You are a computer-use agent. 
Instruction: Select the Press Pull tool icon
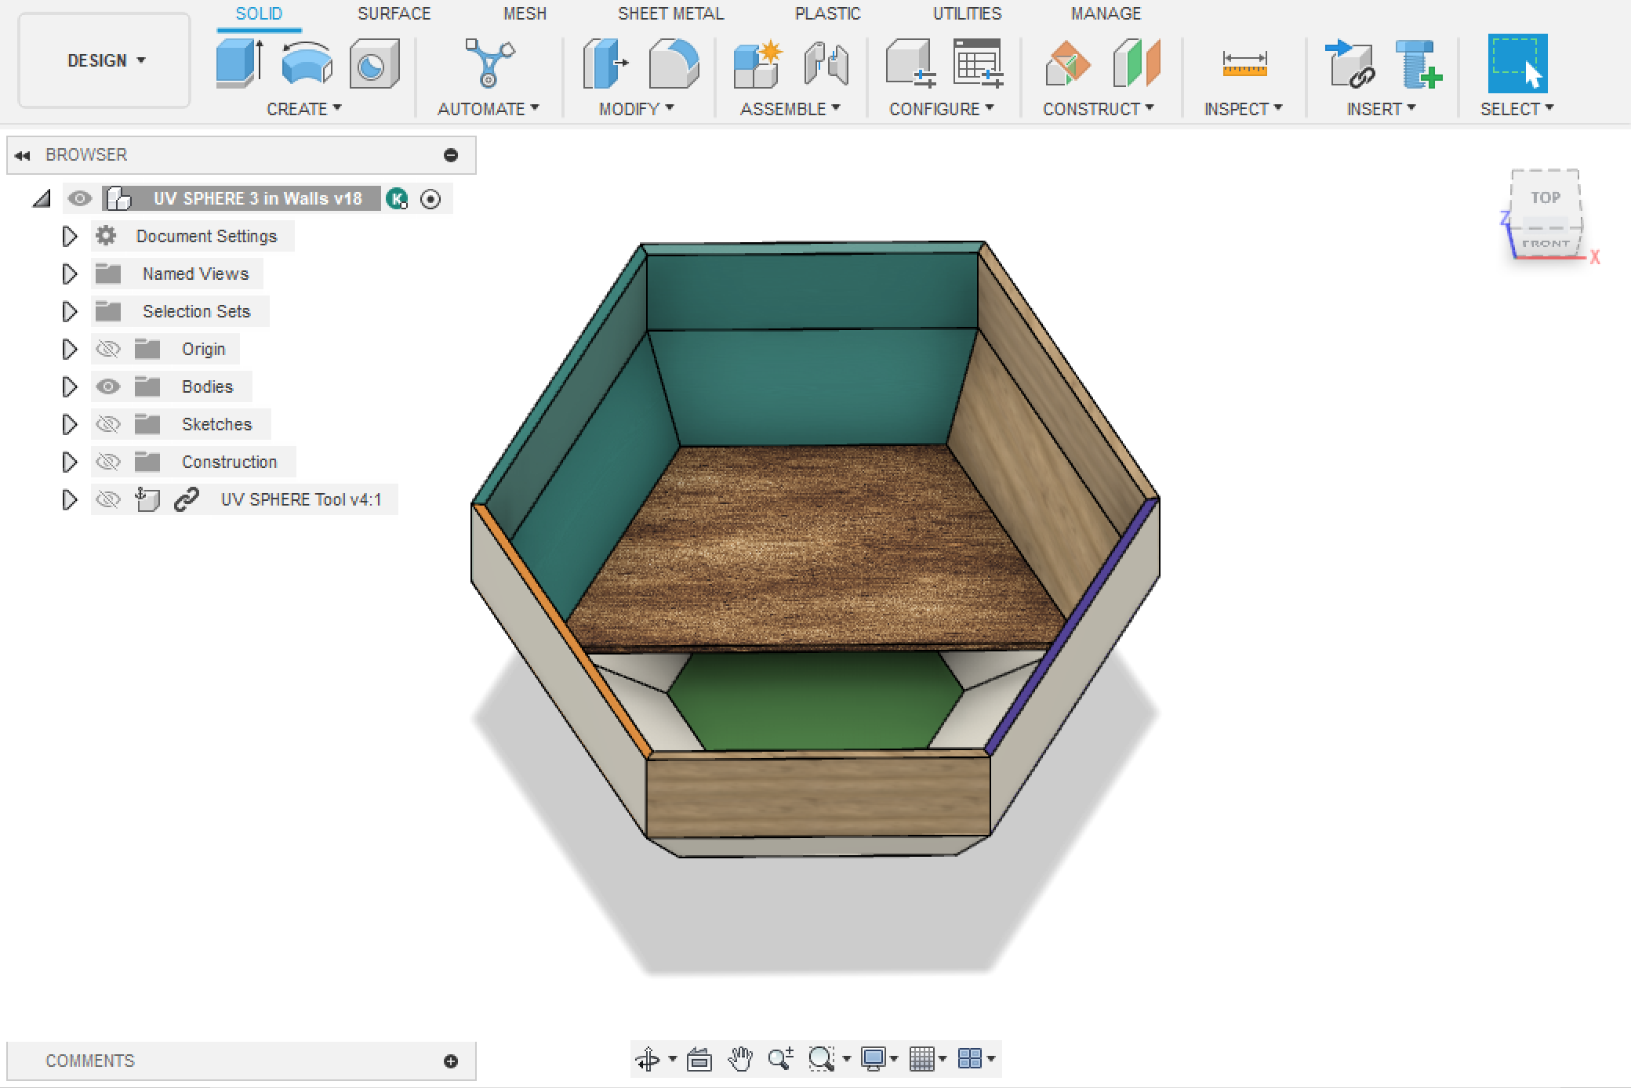(x=605, y=63)
